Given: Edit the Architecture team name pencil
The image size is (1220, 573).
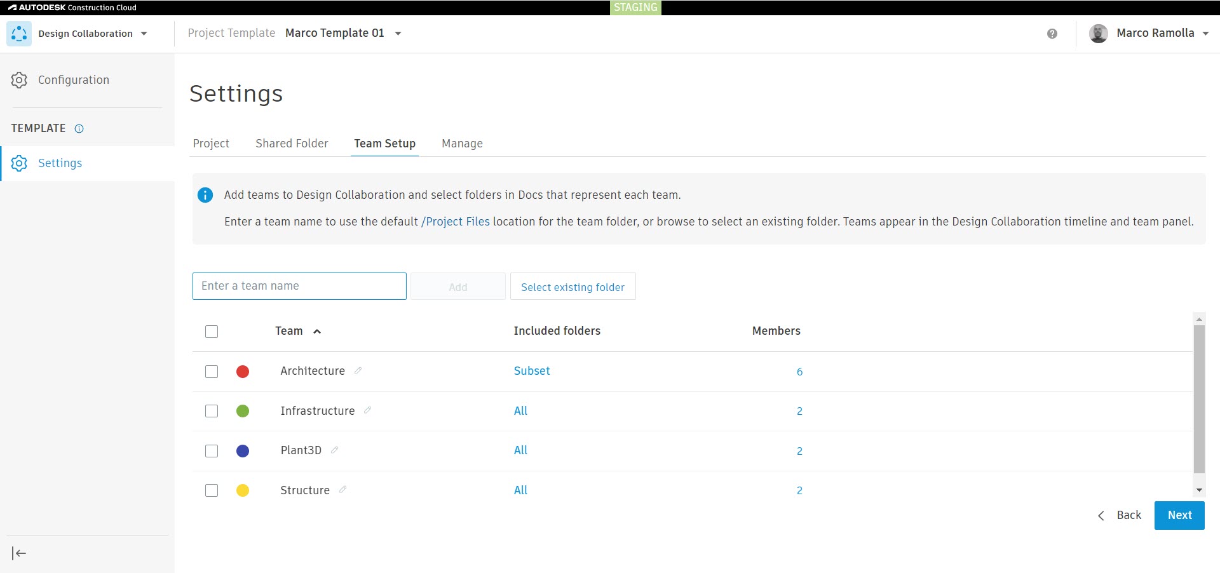Looking at the screenshot, I should (x=358, y=370).
